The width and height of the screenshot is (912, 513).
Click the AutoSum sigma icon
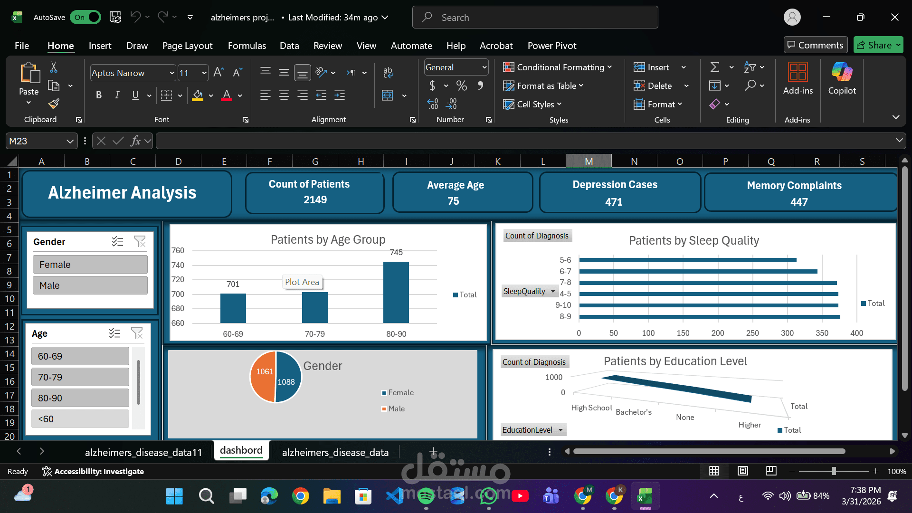coord(715,67)
